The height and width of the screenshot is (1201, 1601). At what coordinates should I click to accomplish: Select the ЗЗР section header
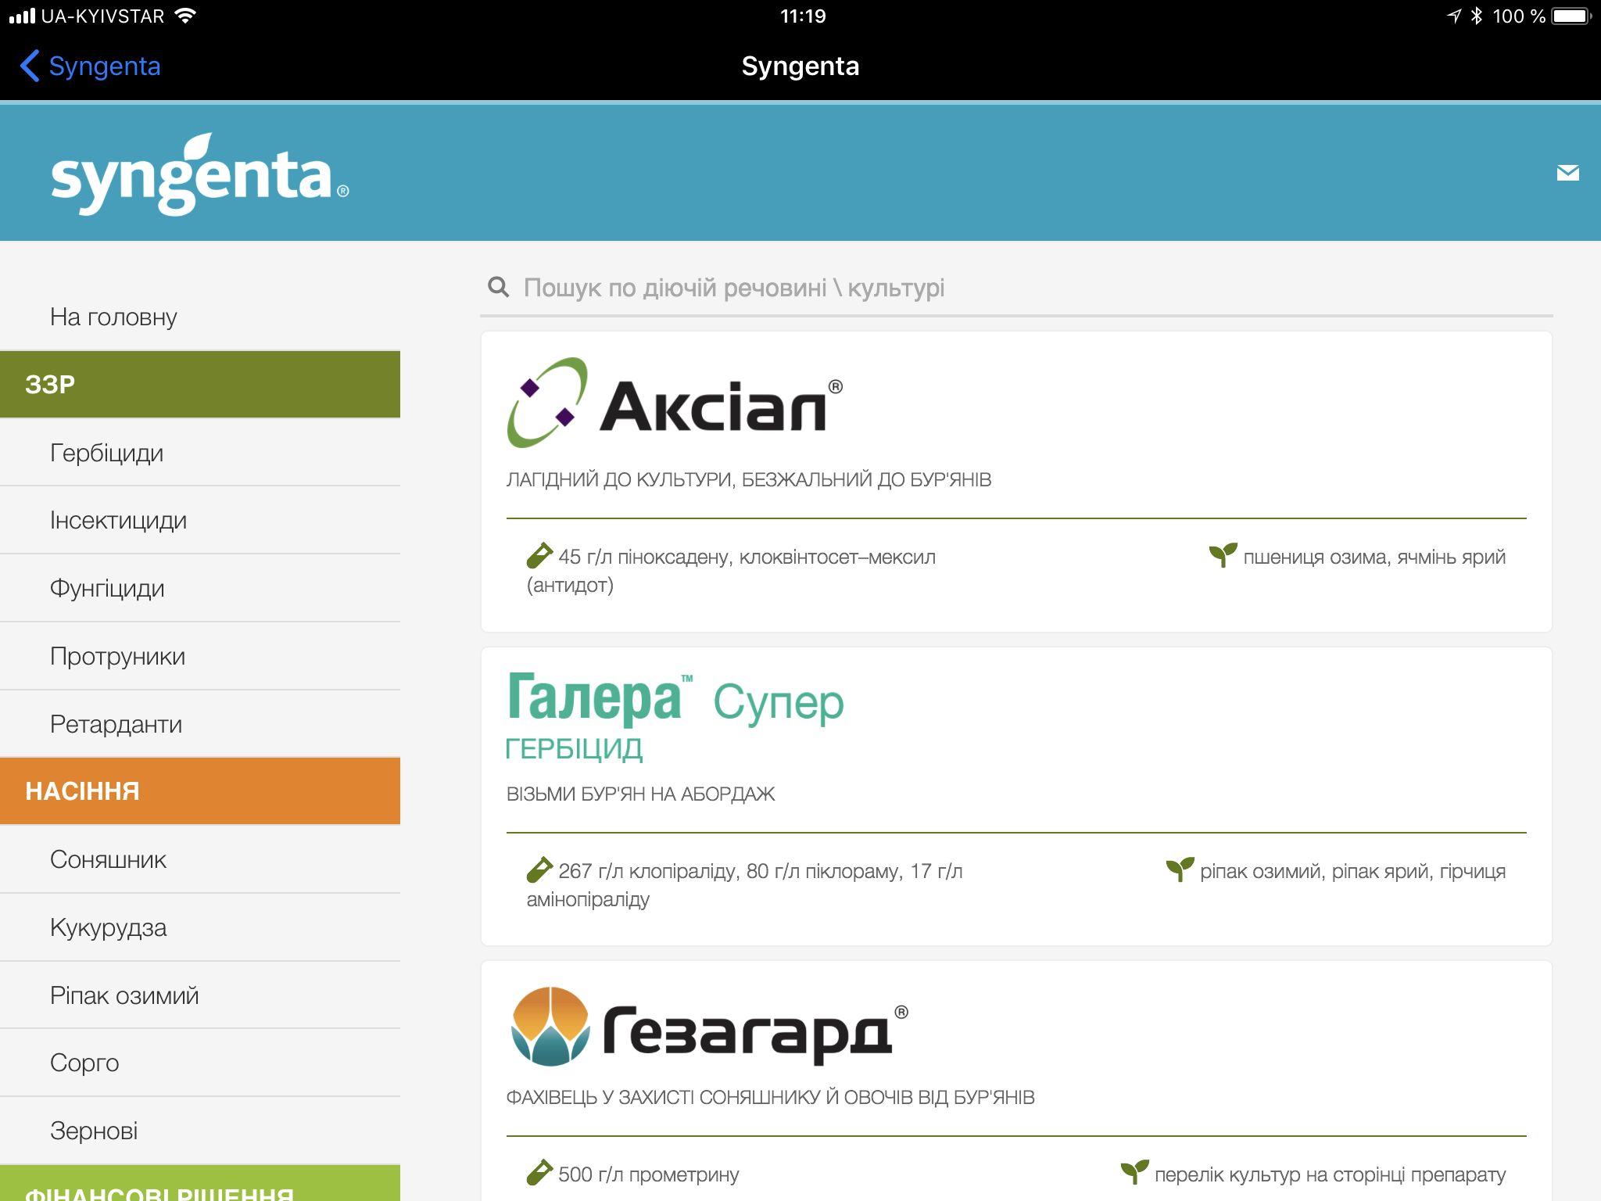click(x=200, y=384)
